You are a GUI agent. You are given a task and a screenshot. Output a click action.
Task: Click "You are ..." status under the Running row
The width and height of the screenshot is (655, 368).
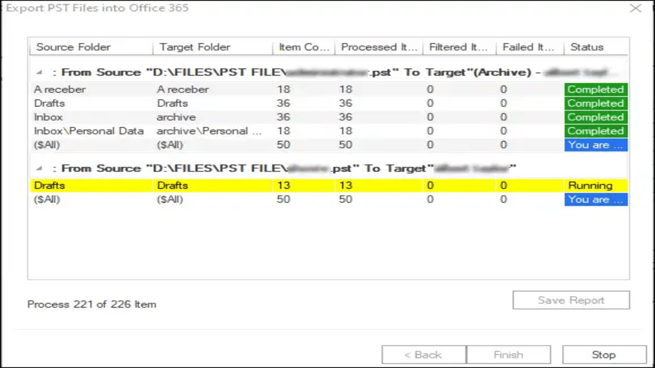(596, 200)
